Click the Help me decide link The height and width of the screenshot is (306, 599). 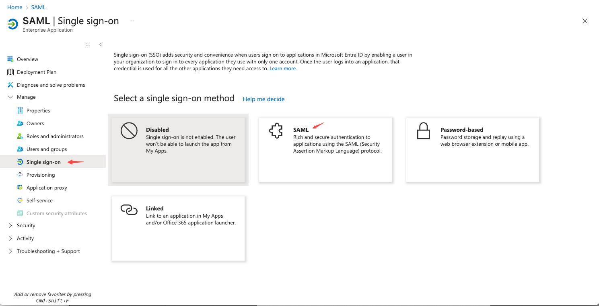point(263,99)
